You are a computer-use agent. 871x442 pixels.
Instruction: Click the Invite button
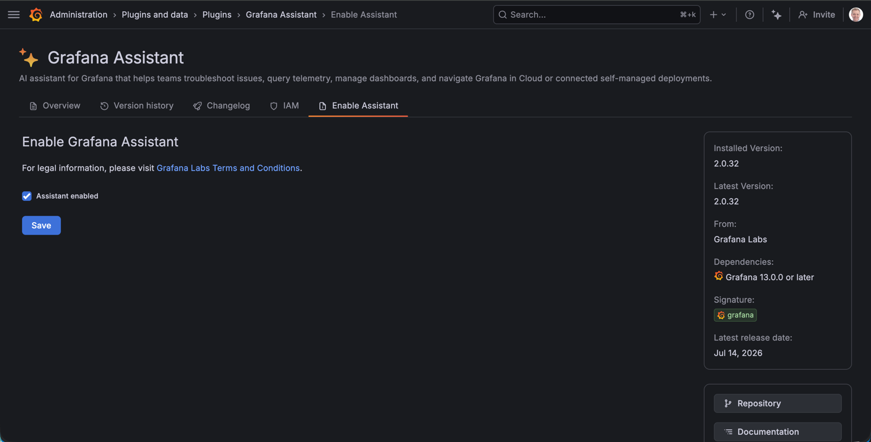[x=816, y=15]
